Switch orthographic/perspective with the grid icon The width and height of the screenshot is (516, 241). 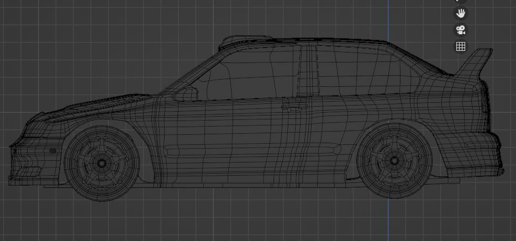[461, 46]
